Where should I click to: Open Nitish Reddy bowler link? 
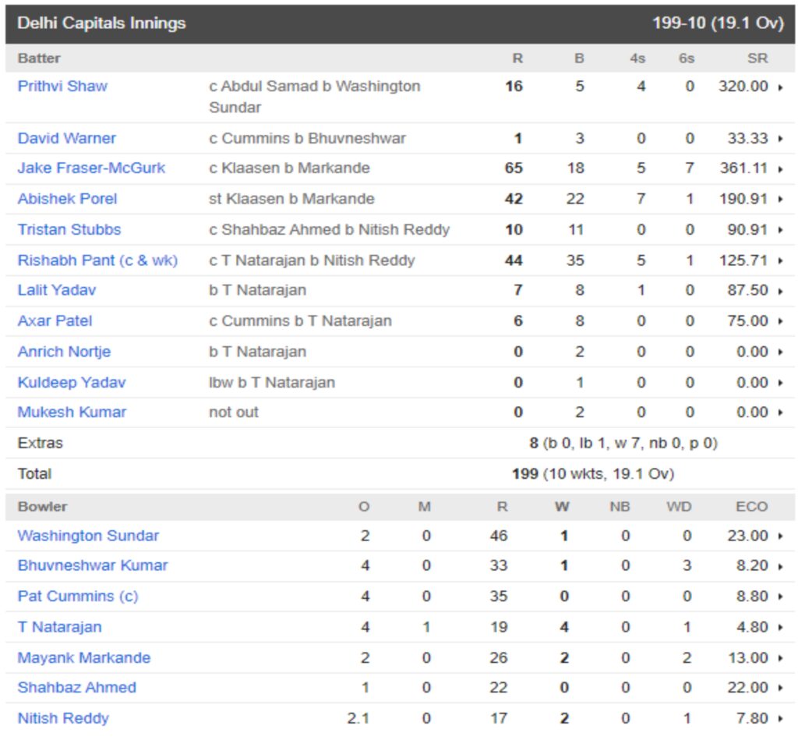[63, 718]
